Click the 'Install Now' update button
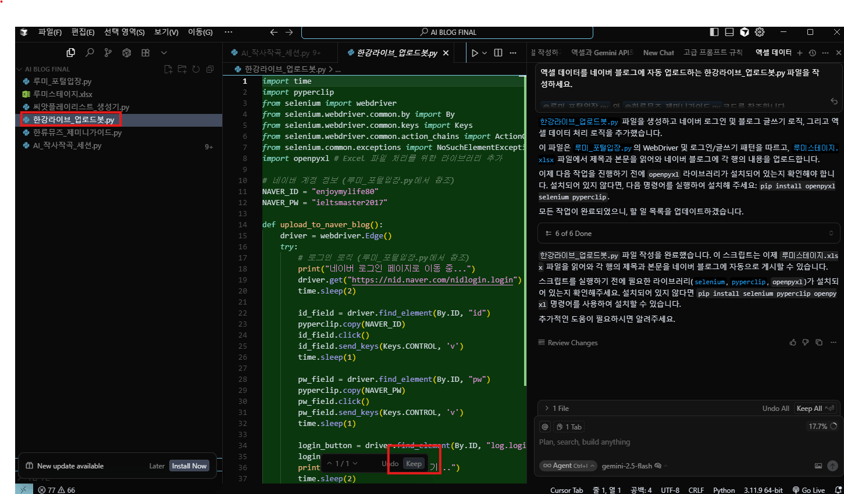The image size is (844, 494). pyautogui.click(x=189, y=466)
